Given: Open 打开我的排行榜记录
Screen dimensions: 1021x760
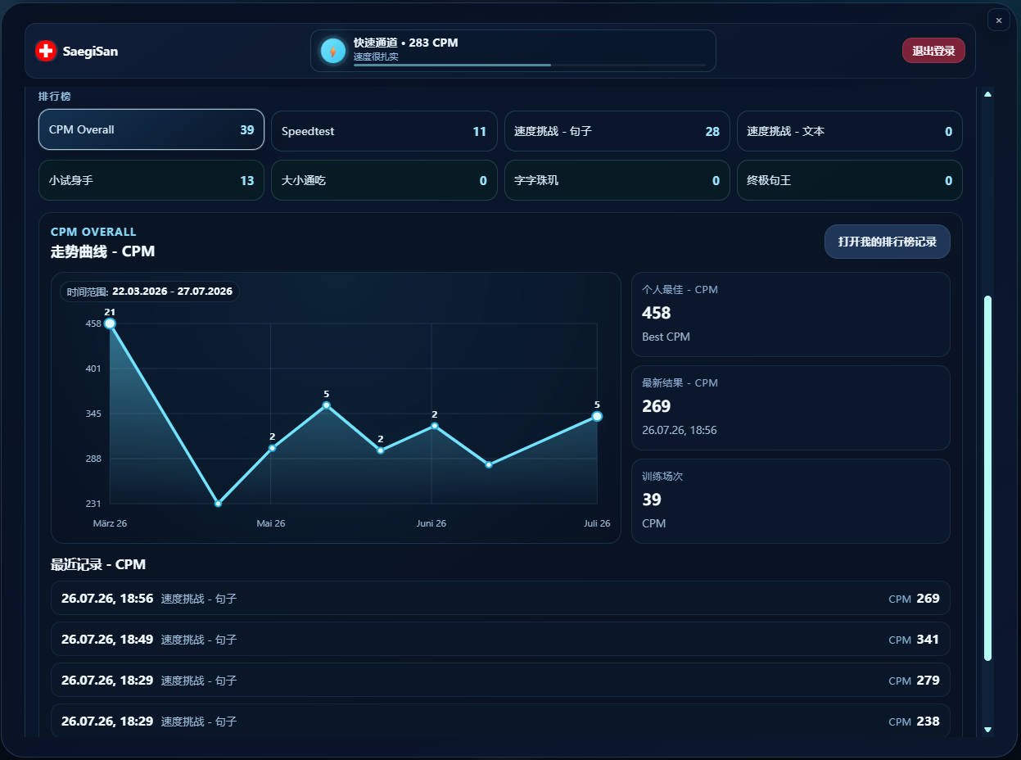Looking at the screenshot, I should coord(888,242).
